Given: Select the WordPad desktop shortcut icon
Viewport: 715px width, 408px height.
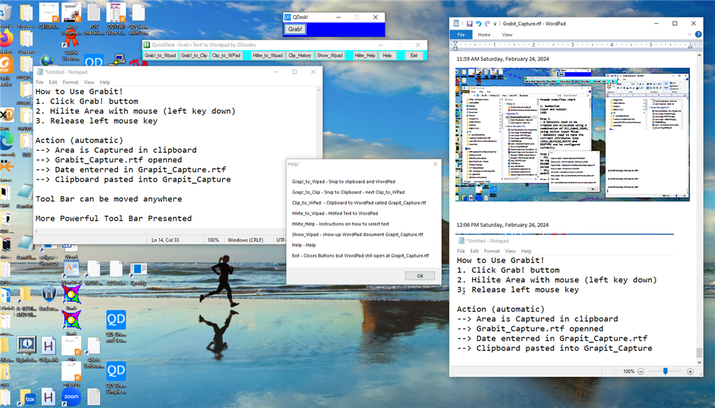Looking at the screenshot, I should pos(71,272).
